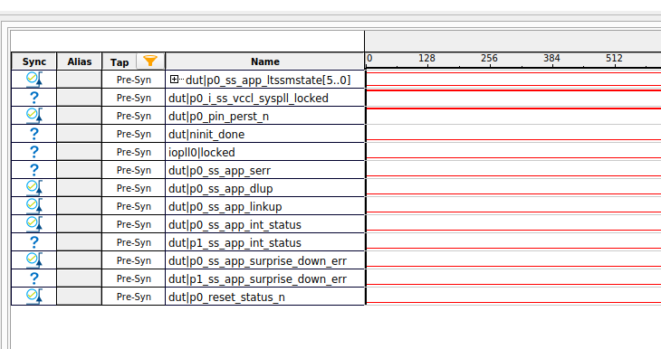Viewport: 661px width, 349px height.
Task: Click question mark icon for dut|p0_i_ss_vccl_syspll_locked
Action: (34, 98)
